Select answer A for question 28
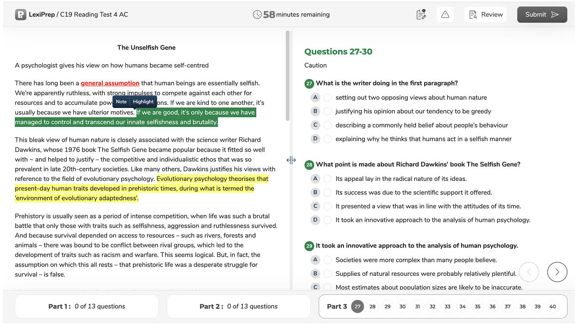This screenshot has height=324, width=577. coord(327,179)
